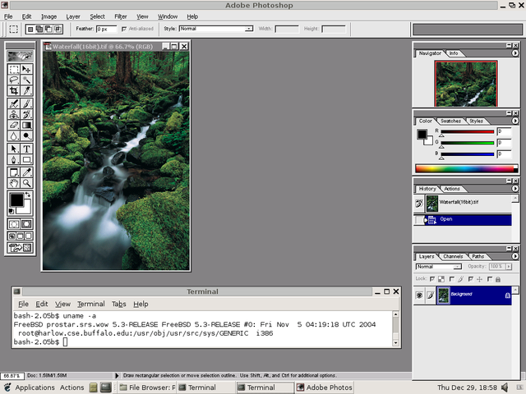Select the Move tool
Viewport: 526px width, 394px height.
coord(26,69)
